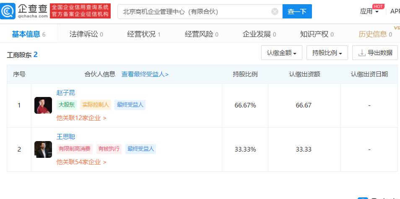Click the 66.67 subscribed amount cell

(304, 105)
